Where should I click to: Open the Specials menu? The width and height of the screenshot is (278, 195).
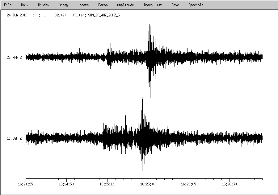pyautogui.click(x=196, y=5)
